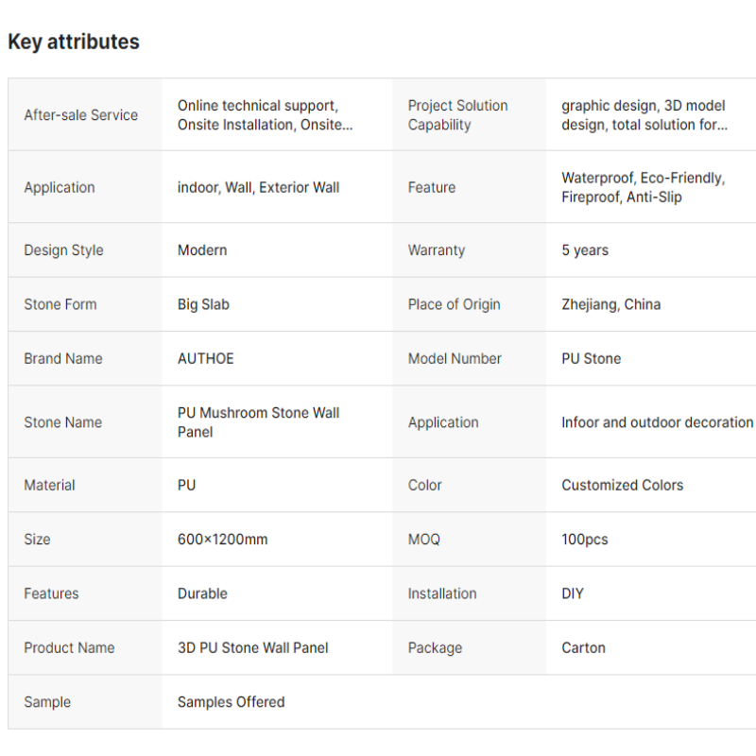756x756 pixels.
Task: Click the 'Zhejiang, China' origin value
Action: 610,304
